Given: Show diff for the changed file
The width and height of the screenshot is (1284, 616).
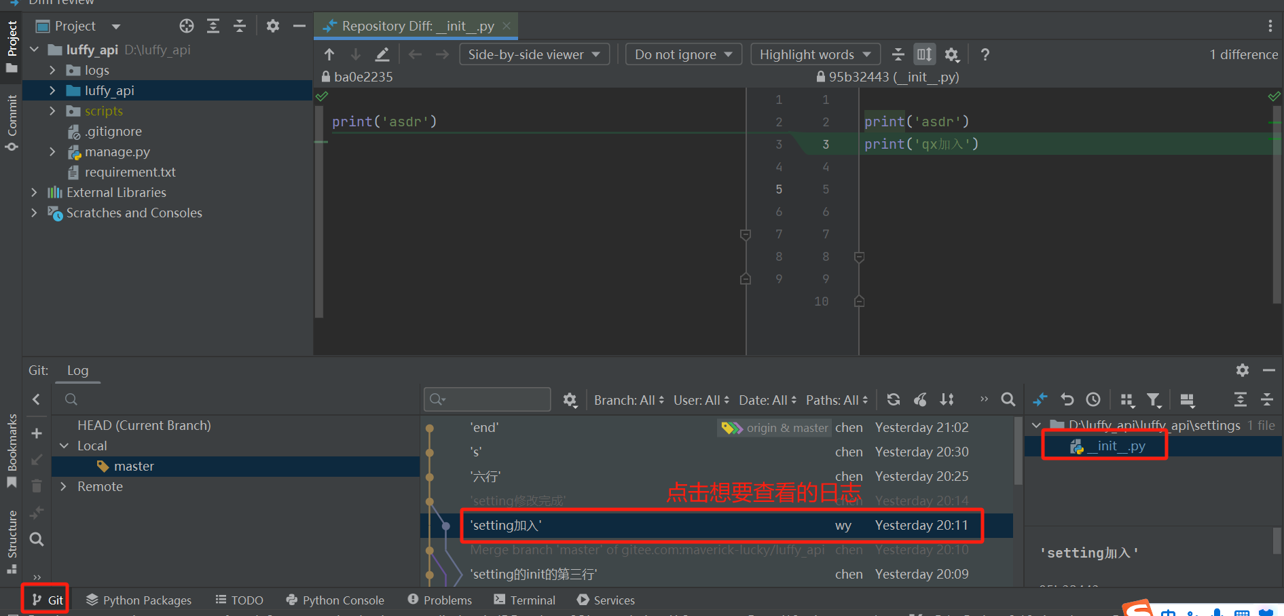Looking at the screenshot, I should click(x=1040, y=400).
